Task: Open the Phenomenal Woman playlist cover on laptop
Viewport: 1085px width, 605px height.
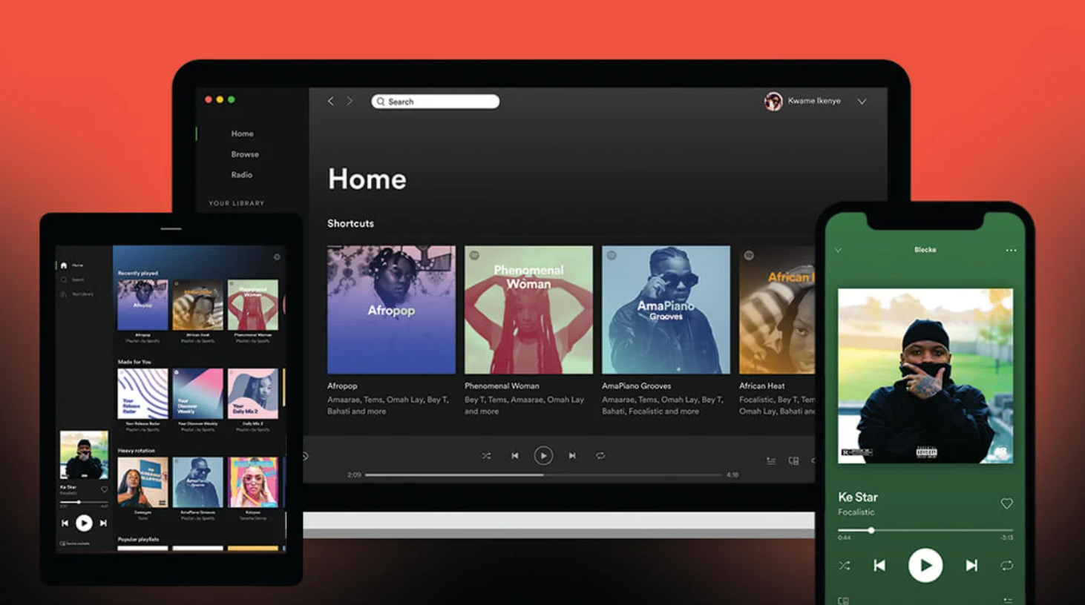Action: point(528,310)
